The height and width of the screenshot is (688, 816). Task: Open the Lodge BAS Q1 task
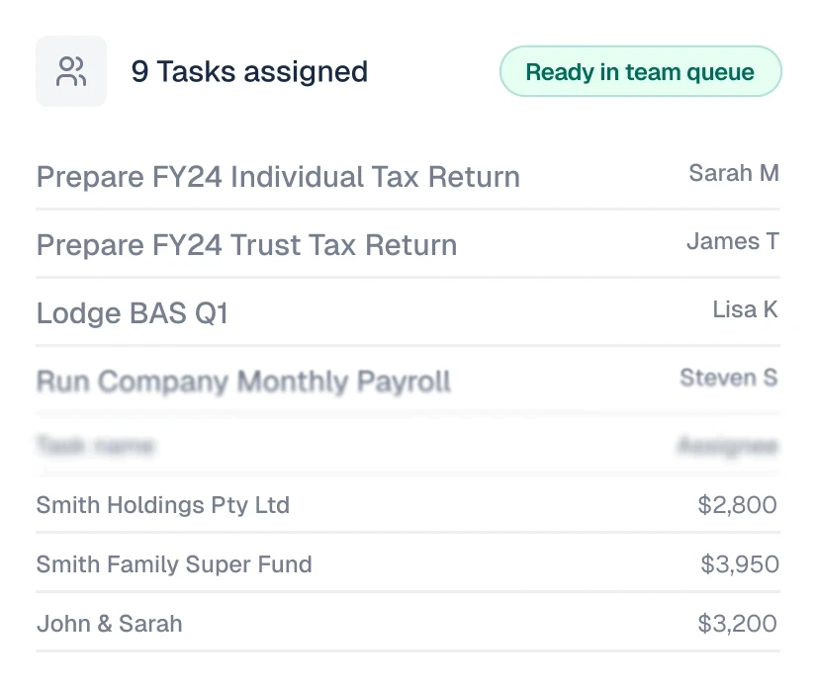pos(133,313)
